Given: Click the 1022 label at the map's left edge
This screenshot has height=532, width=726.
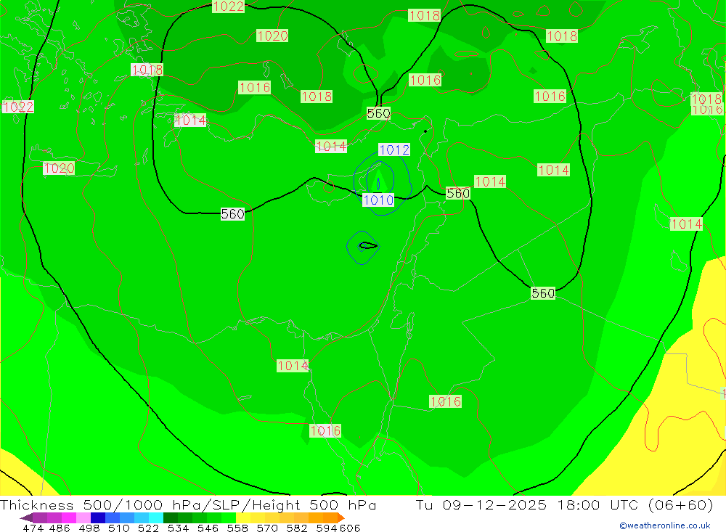Looking at the screenshot, I should [17, 107].
